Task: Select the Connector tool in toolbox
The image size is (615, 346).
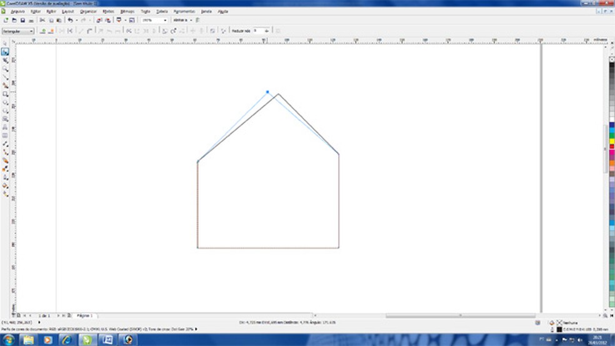Action: point(5,152)
